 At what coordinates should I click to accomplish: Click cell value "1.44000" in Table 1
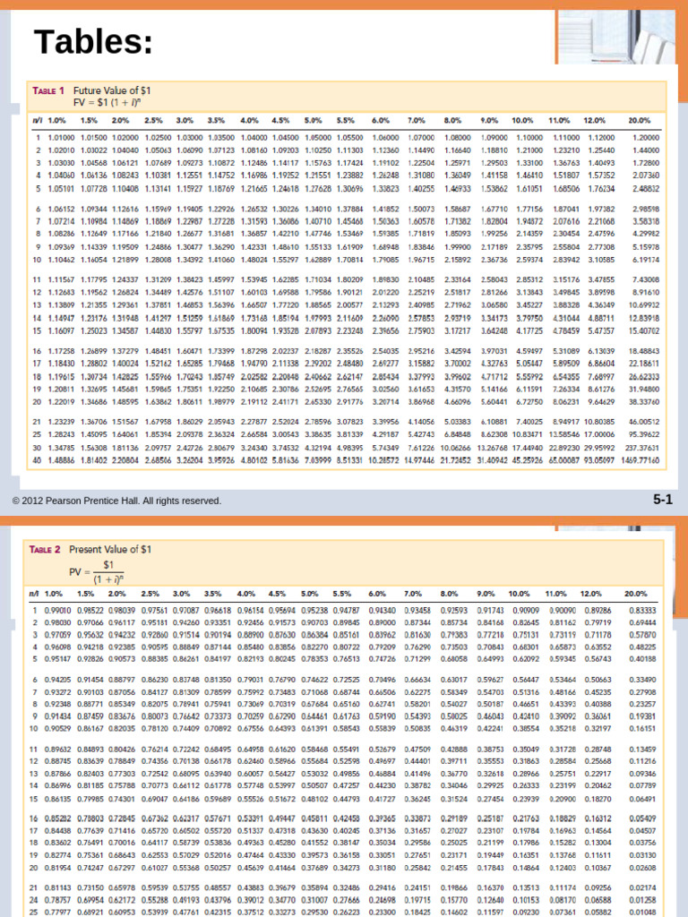pyautogui.click(x=647, y=150)
